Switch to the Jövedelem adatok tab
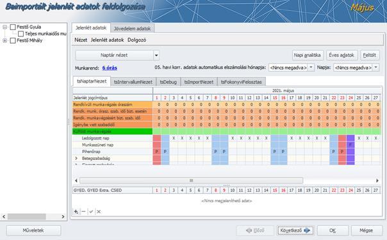Viewport: 387px width, 240px height. [x=132, y=28]
